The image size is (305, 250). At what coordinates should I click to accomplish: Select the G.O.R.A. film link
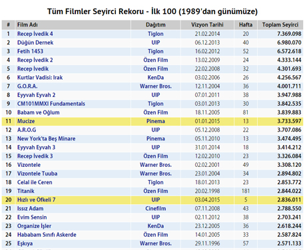click(x=27, y=86)
